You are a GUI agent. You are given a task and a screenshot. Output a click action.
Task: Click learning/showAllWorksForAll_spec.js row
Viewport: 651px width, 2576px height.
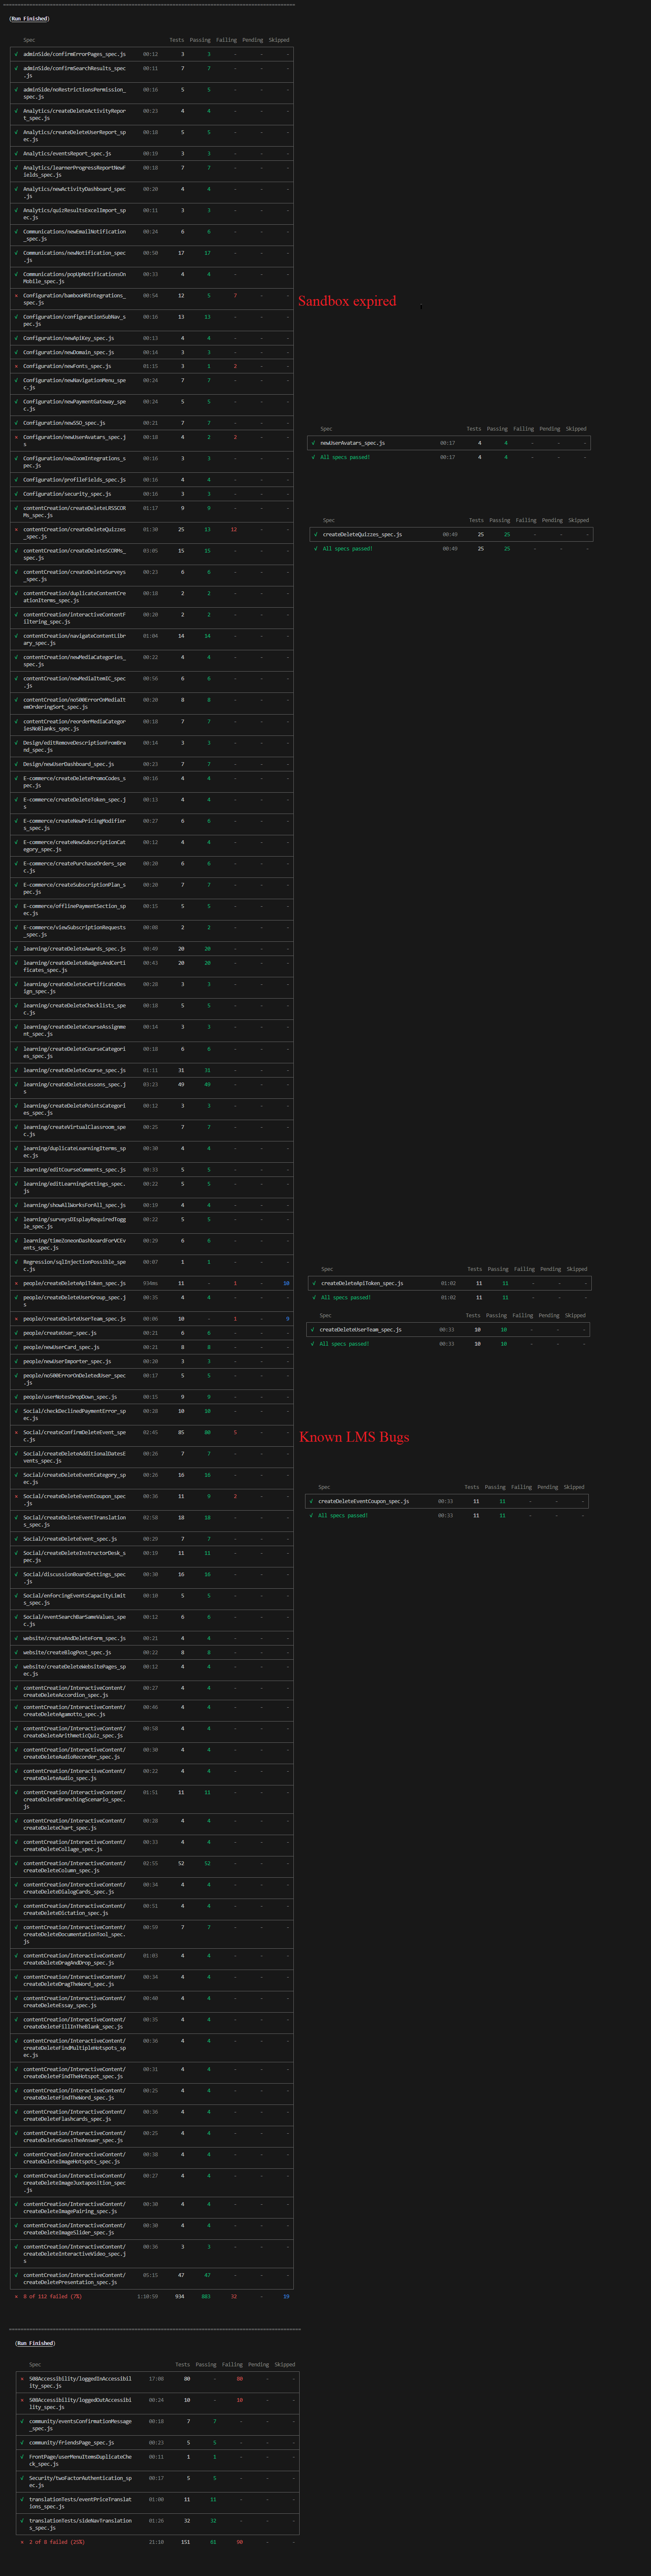tap(152, 1205)
